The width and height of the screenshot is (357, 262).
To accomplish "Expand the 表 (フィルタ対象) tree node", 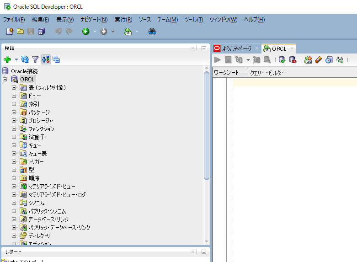I will (14, 88).
